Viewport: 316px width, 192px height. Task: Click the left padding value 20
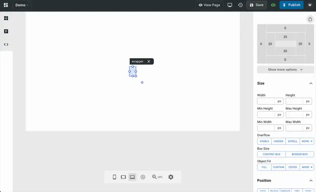(270, 44)
